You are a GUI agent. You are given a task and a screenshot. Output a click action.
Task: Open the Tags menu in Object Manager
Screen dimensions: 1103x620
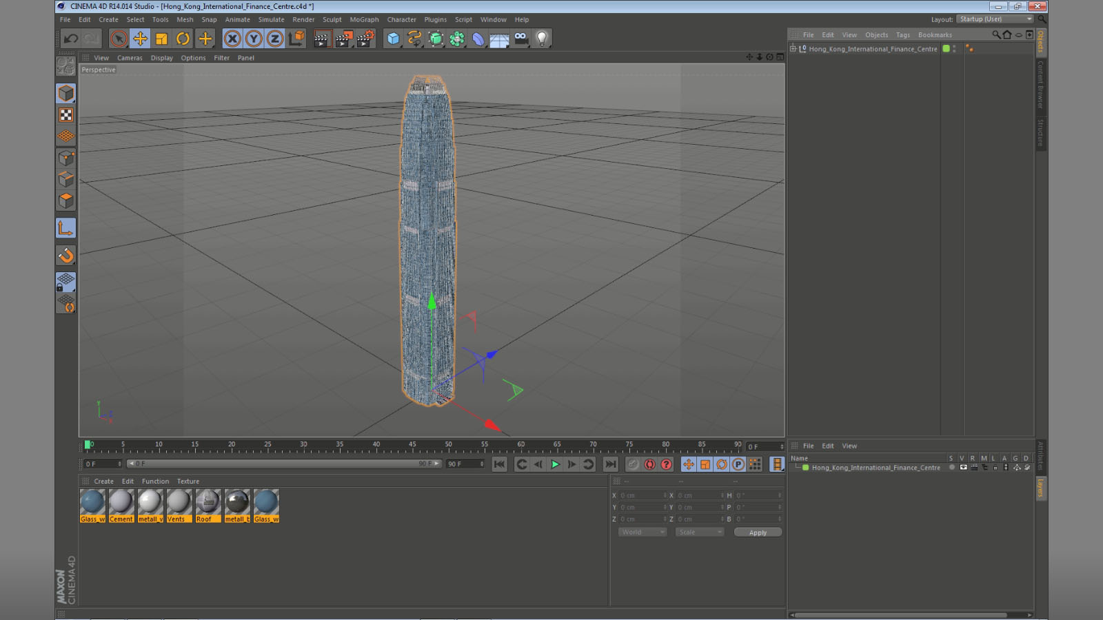[902, 35]
